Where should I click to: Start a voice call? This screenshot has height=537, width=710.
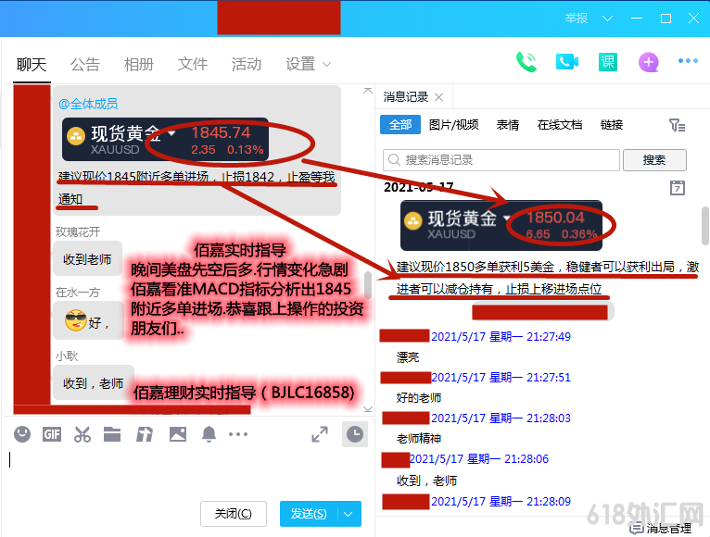pos(526,62)
